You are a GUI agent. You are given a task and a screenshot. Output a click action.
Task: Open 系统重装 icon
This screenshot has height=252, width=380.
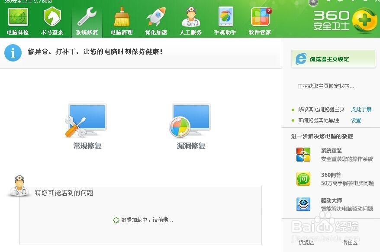point(303,155)
